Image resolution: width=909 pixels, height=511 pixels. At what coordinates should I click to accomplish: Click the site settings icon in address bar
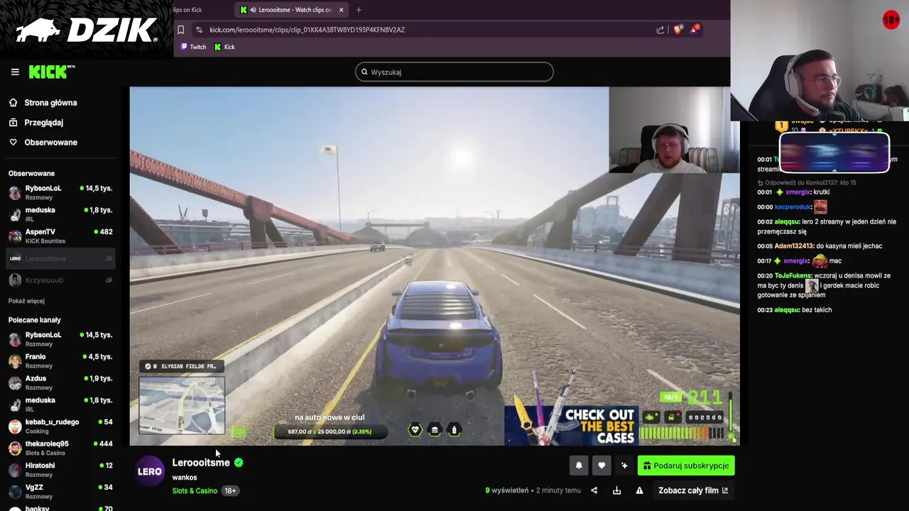click(199, 30)
